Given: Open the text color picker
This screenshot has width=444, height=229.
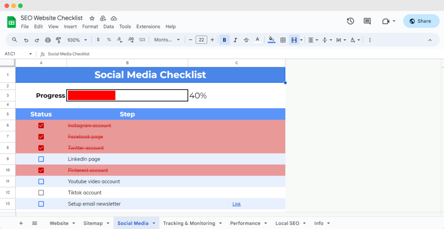Looking at the screenshot, I should click(x=258, y=40).
